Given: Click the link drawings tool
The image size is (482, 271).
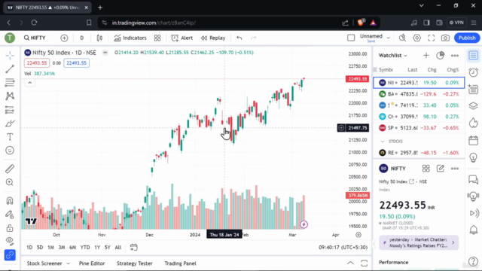Looking at the screenshot, I should coord(10,255).
